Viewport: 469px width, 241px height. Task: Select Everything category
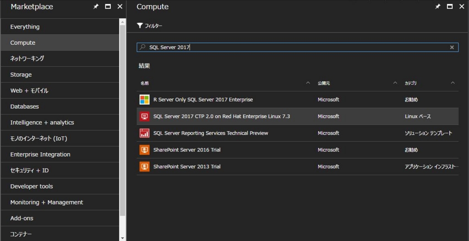click(60, 27)
